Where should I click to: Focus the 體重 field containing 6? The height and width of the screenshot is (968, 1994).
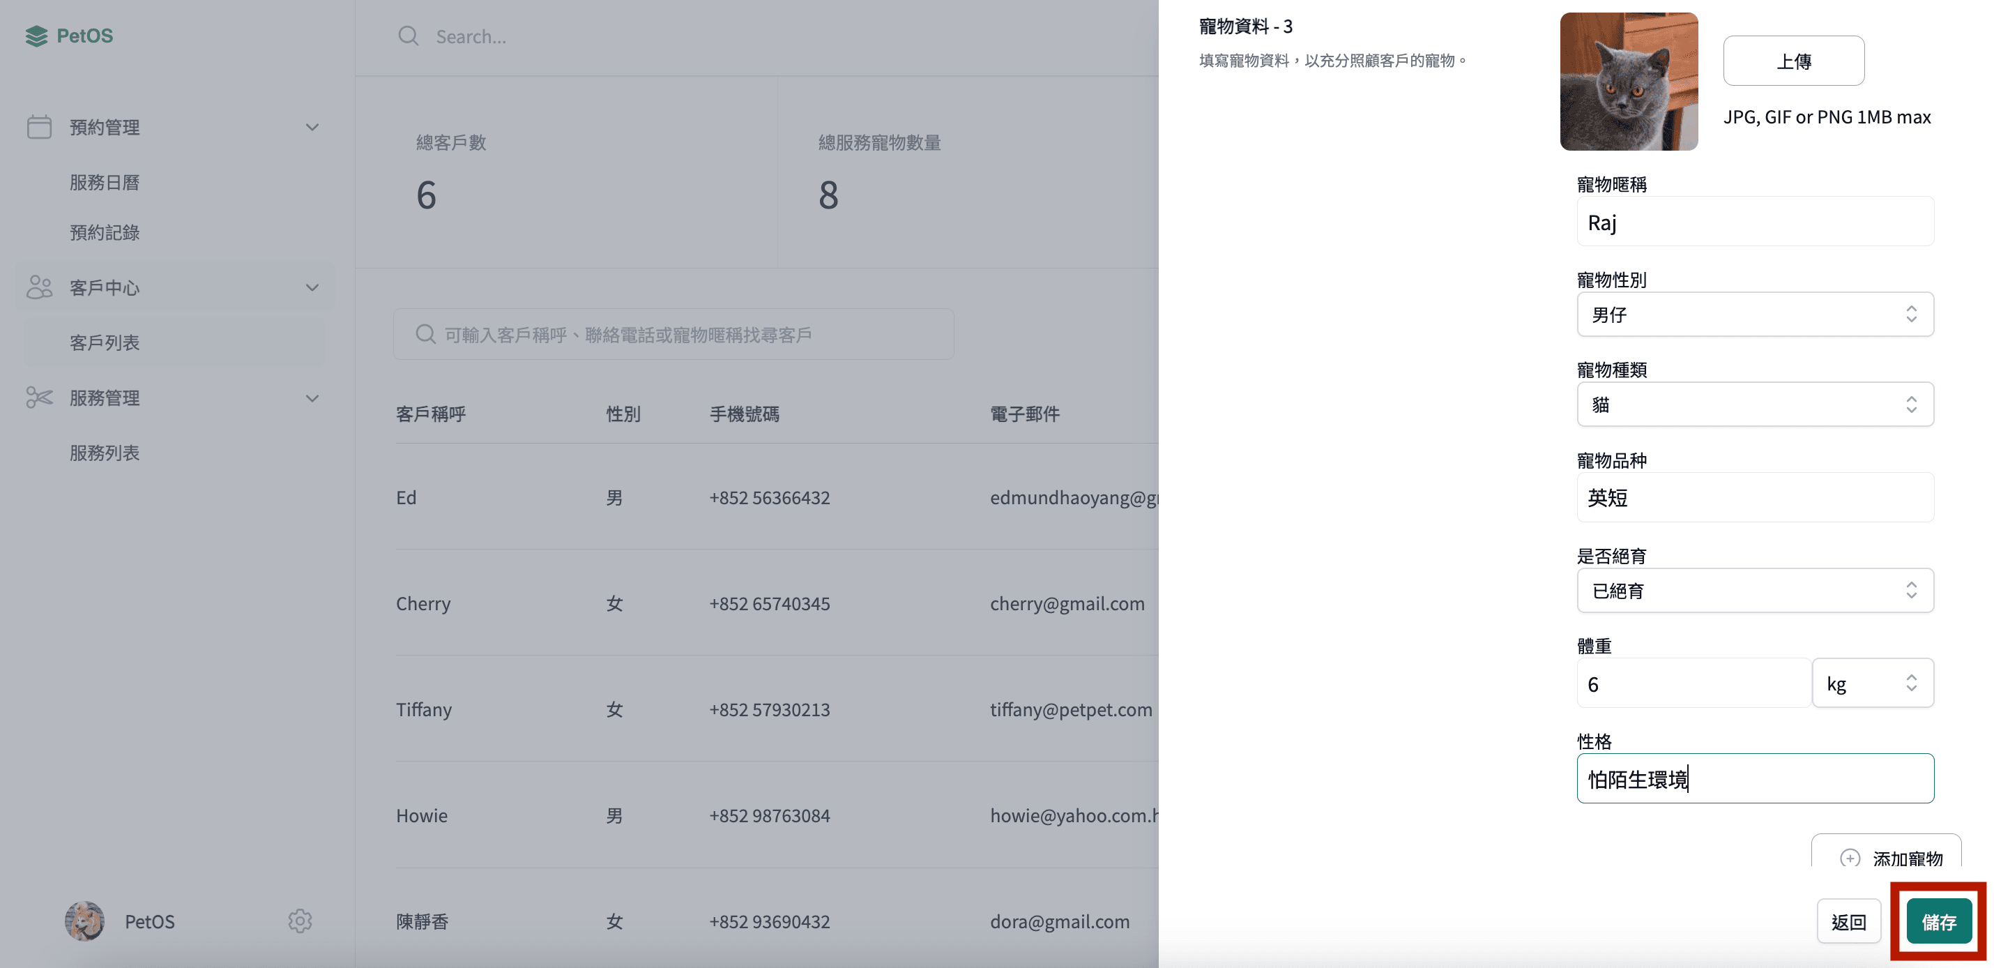(x=1694, y=683)
